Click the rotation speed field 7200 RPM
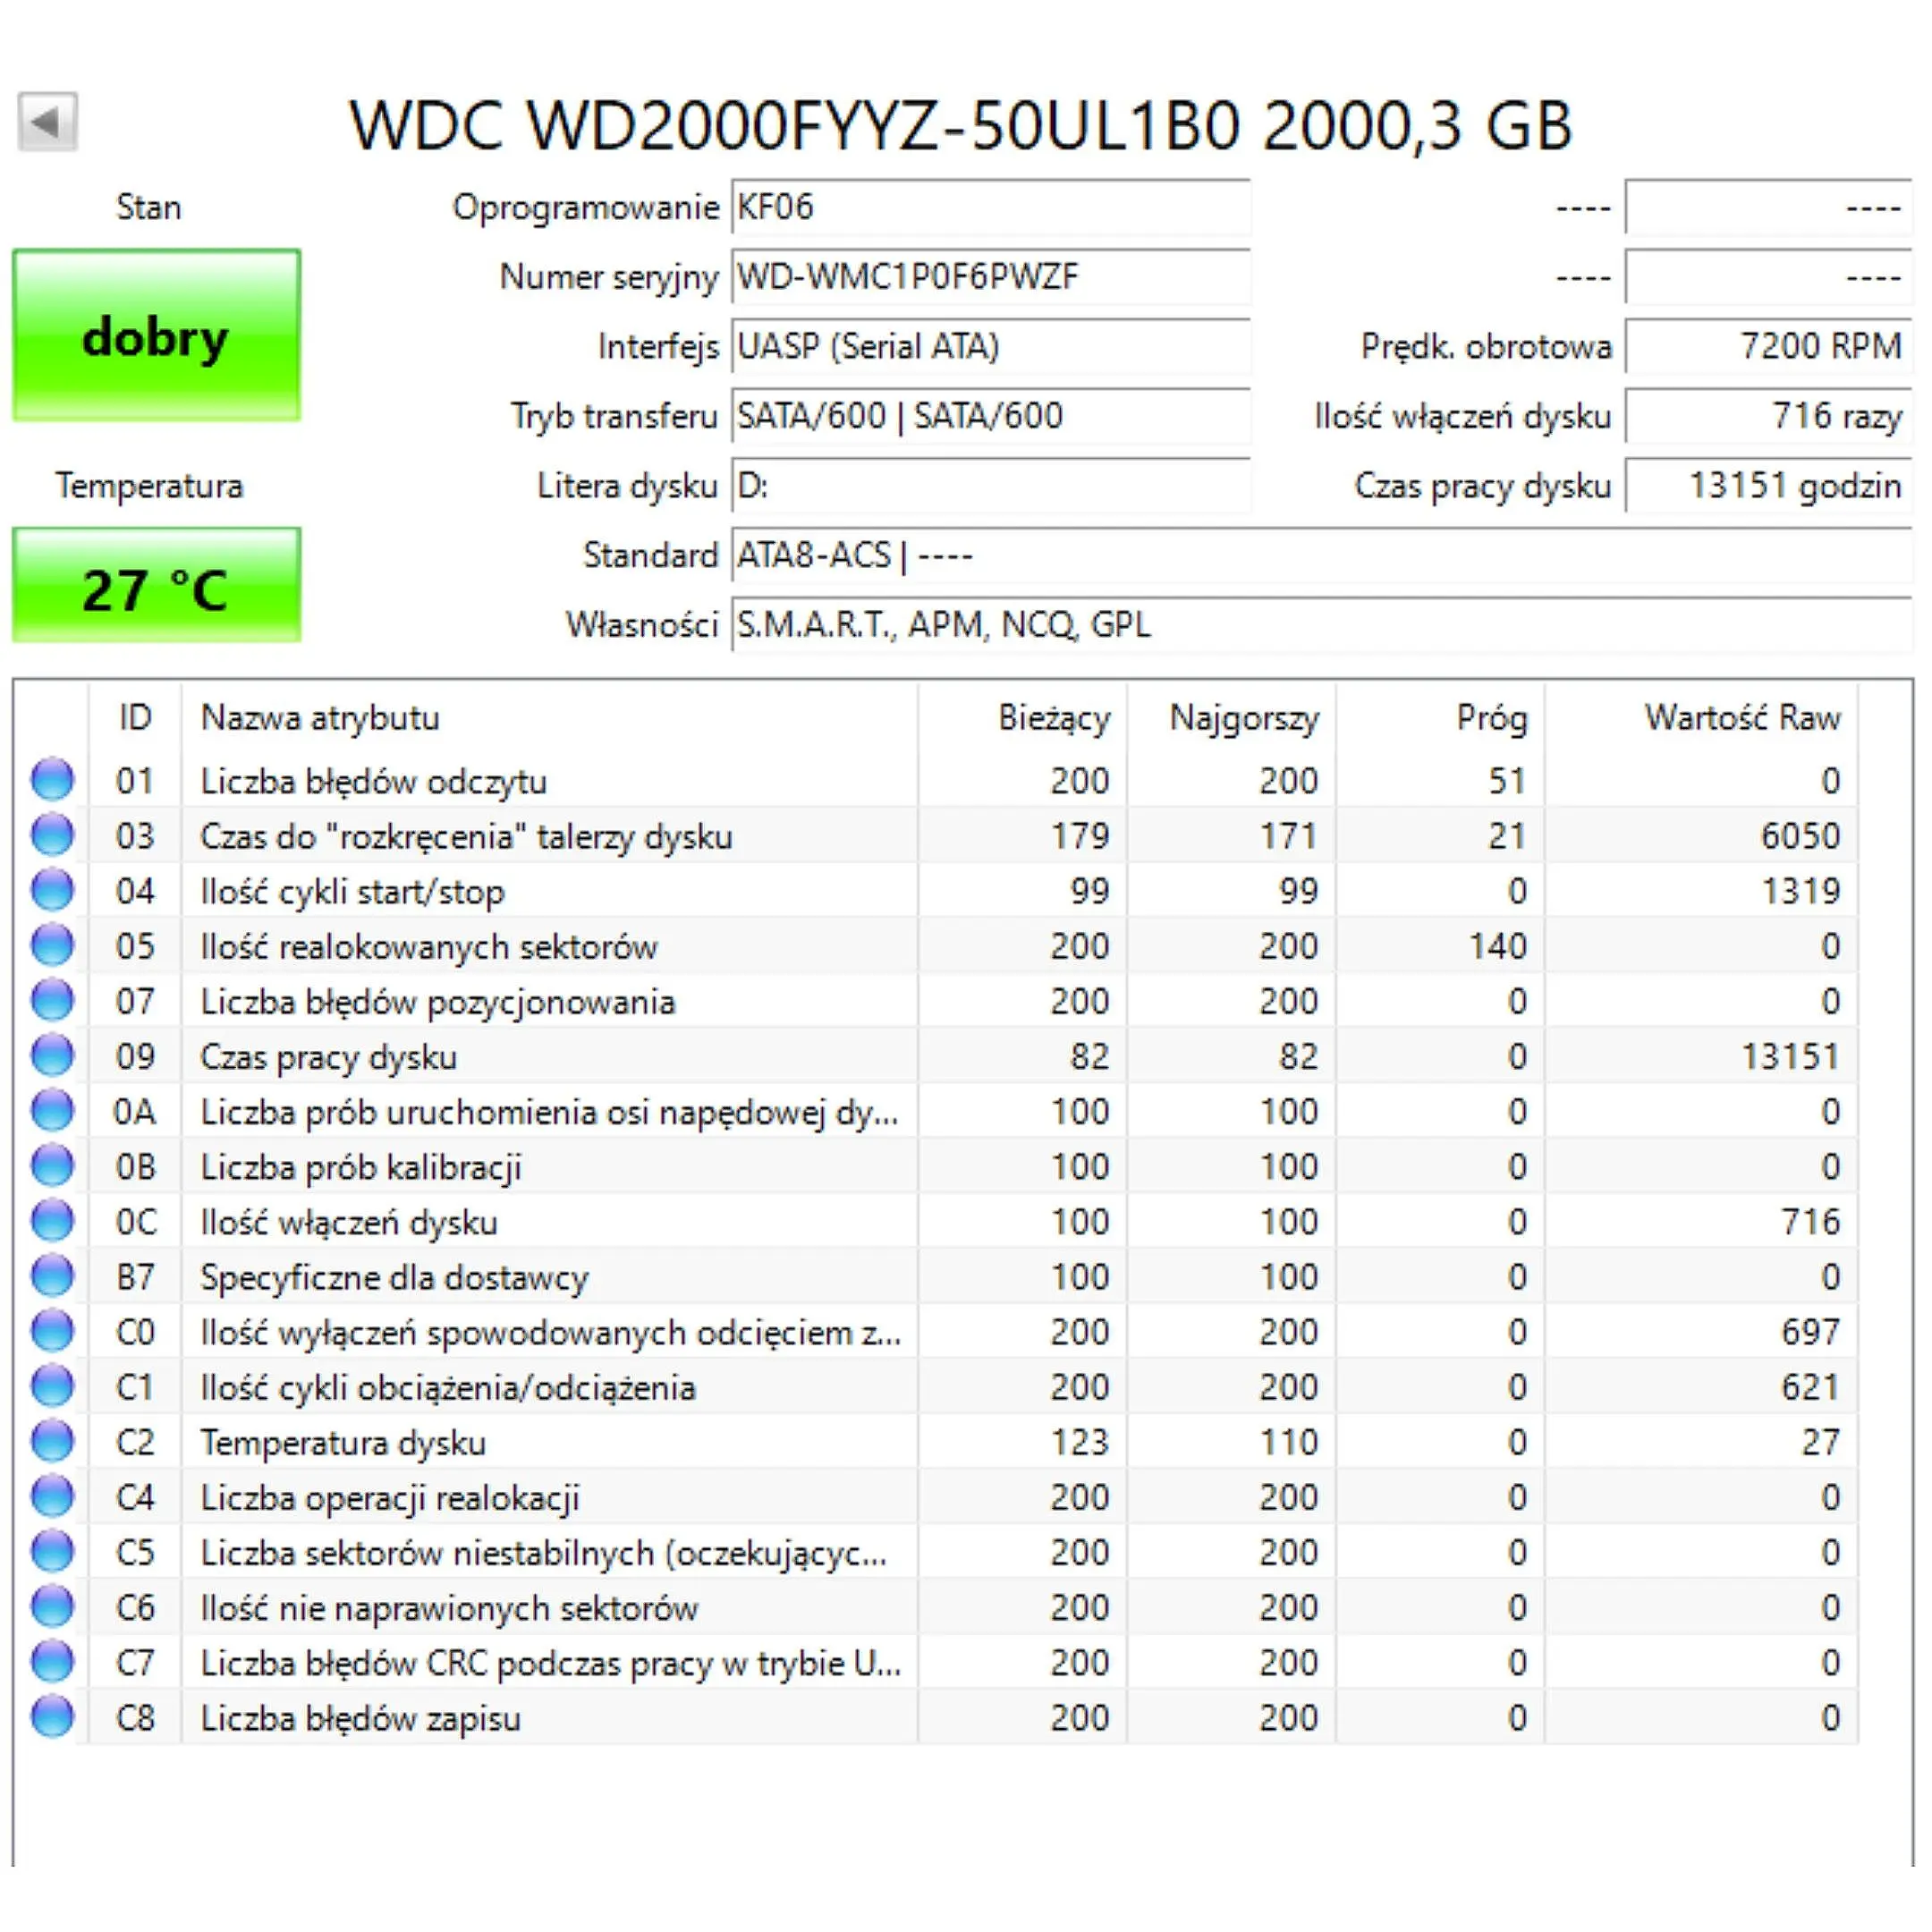 point(1769,346)
